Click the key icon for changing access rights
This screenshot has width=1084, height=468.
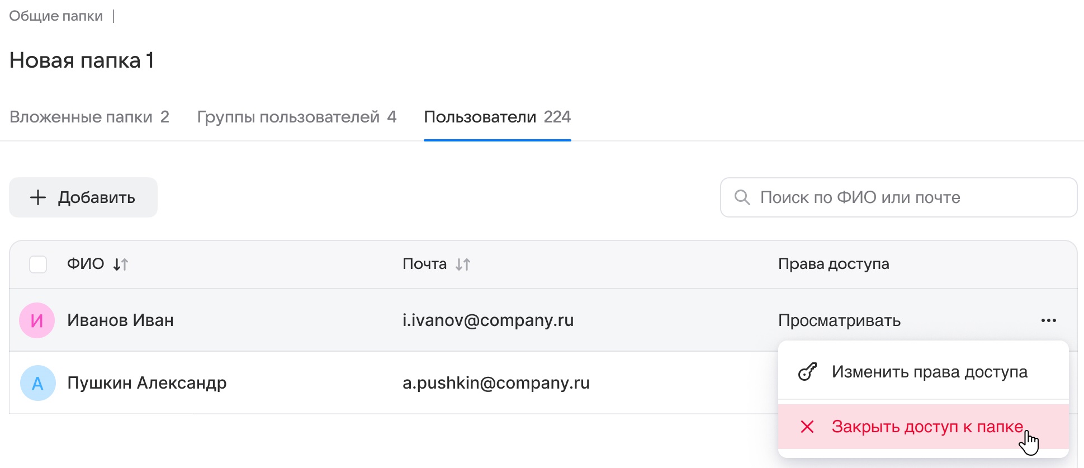[x=807, y=372]
